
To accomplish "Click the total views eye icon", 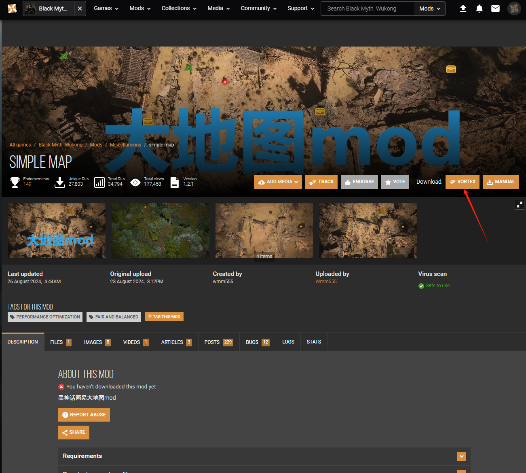I will coord(135,182).
